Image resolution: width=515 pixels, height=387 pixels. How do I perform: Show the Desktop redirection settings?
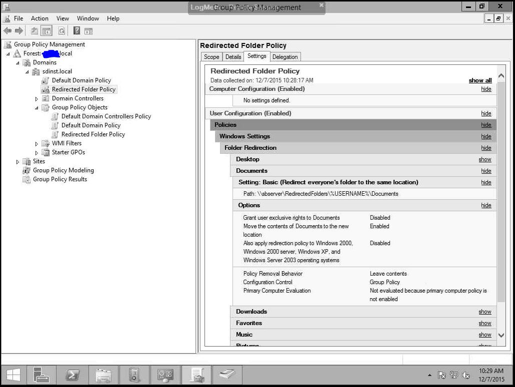484,159
